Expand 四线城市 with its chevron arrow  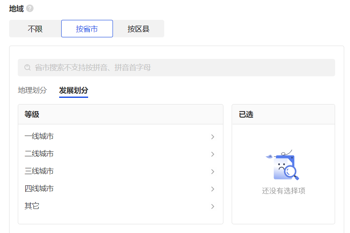(x=213, y=189)
